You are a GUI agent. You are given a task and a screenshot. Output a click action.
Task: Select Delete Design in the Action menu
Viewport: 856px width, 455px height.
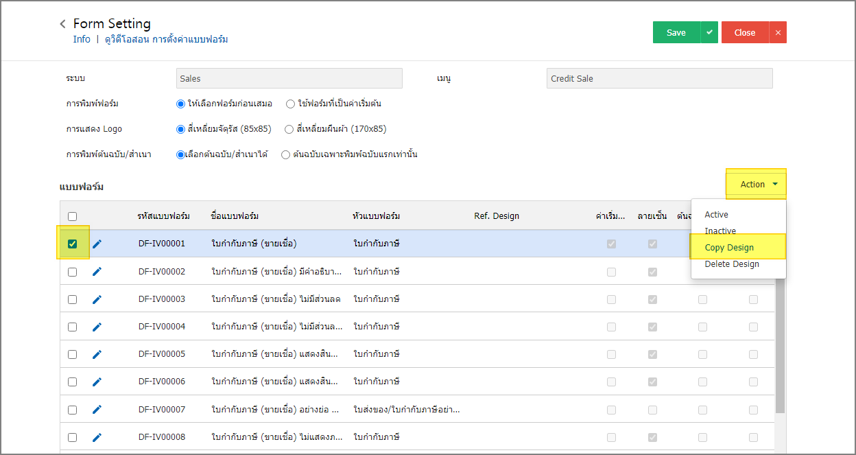[x=732, y=264]
